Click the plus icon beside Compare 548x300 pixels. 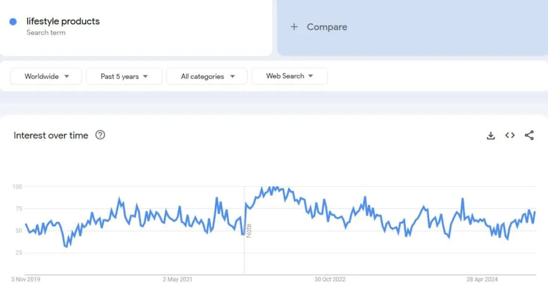(294, 27)
